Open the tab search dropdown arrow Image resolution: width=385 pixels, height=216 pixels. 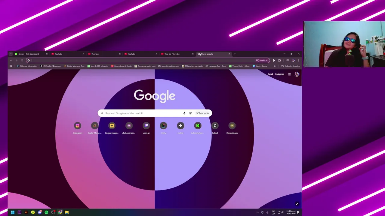coord(11,54)
